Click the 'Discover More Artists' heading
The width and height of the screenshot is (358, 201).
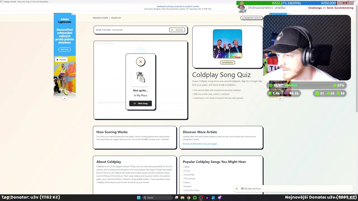(x=200, y=132)
